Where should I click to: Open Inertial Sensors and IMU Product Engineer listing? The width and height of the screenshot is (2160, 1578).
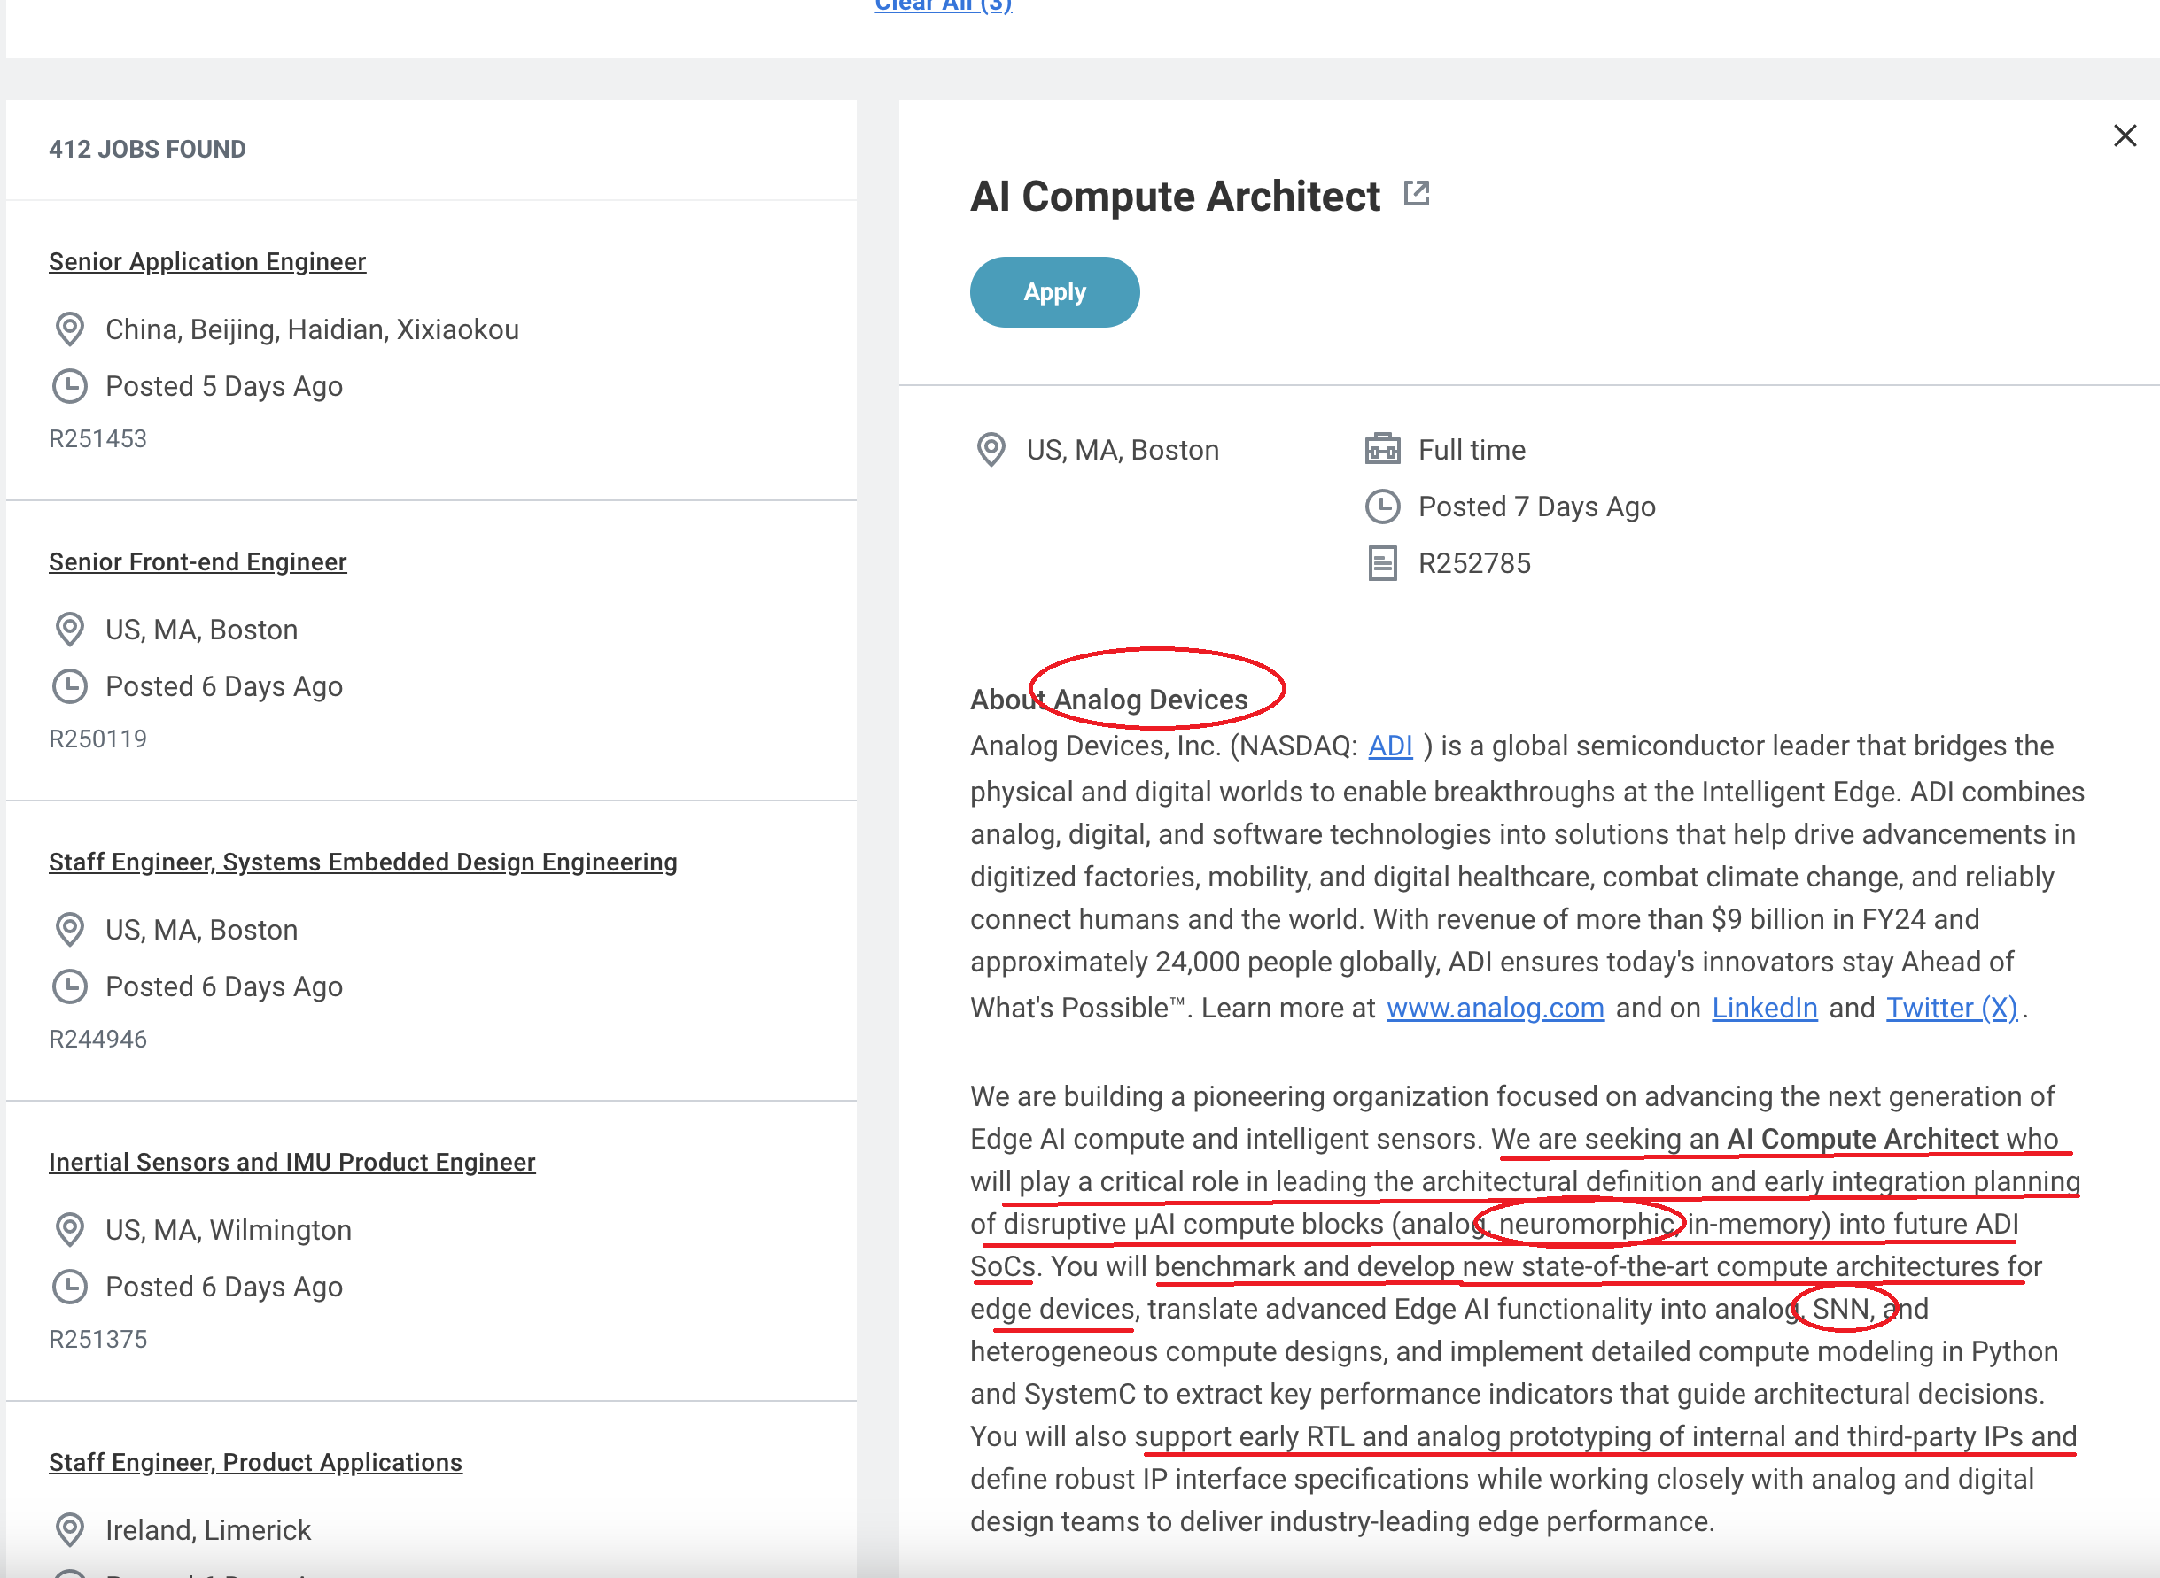click(292, 1162)
